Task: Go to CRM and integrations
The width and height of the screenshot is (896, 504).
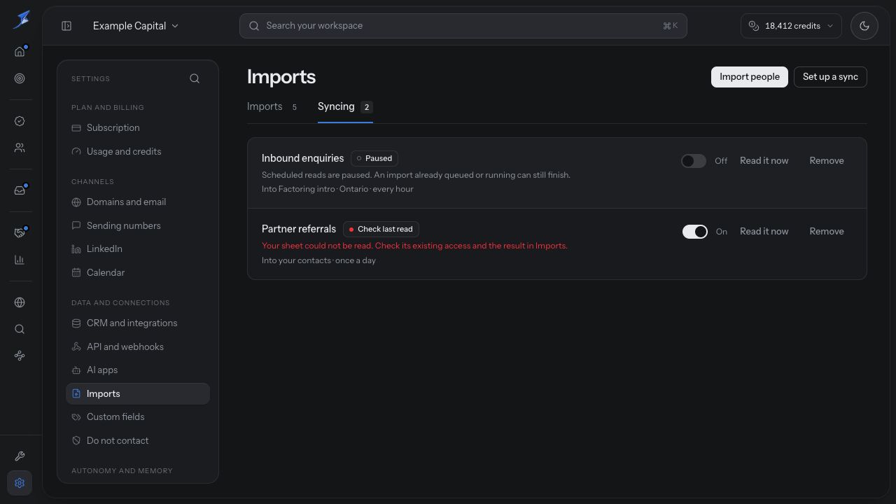Action: coord(138,323)
